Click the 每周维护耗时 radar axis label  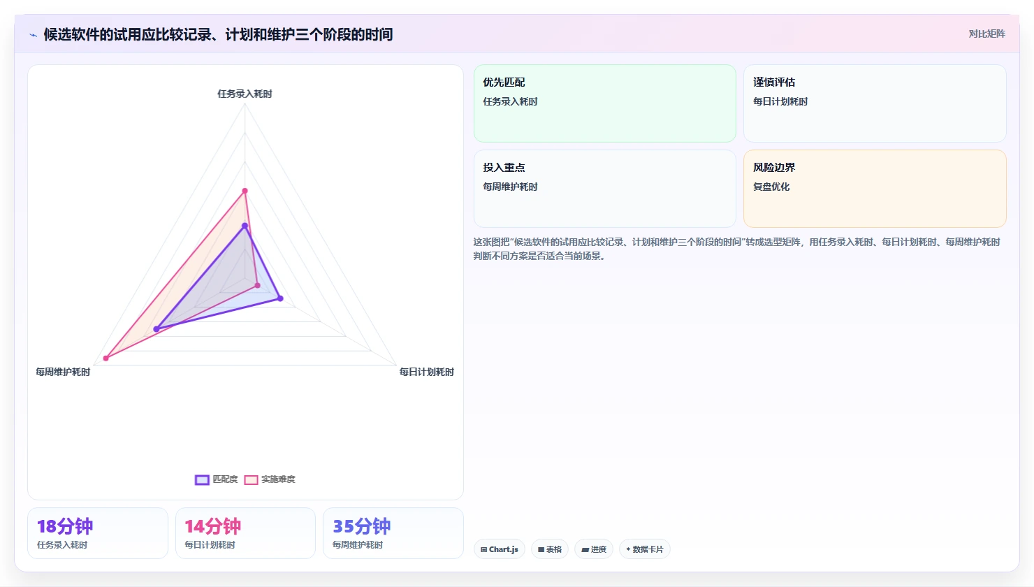click(x=63, y=372)
